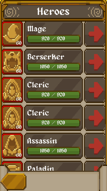This screenshot has height=191, width=107.
Task: Click the Berserker name row
Action: pos(53,62)
